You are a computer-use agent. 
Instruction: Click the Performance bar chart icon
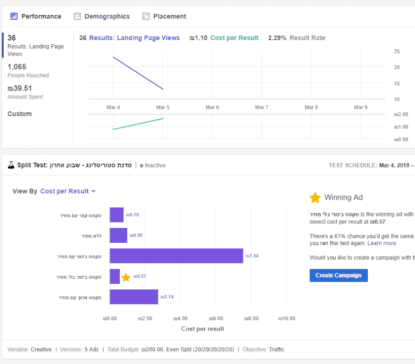pos(14,17)
